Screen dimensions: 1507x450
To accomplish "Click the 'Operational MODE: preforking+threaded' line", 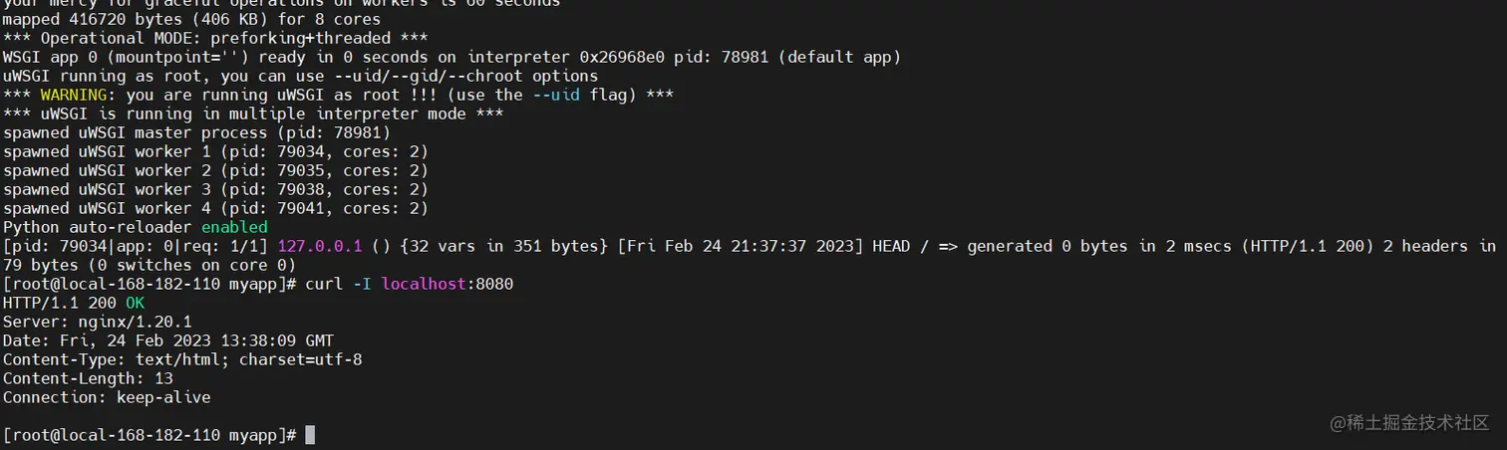I will (201, 38).
